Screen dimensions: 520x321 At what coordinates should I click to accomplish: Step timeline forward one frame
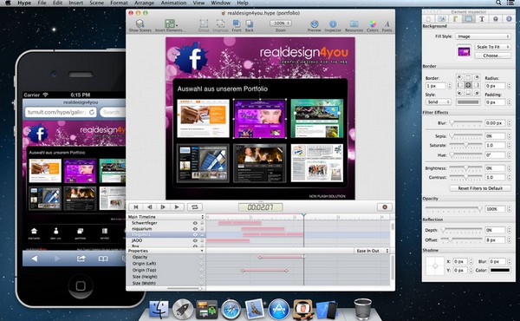(x=163, y=207)
